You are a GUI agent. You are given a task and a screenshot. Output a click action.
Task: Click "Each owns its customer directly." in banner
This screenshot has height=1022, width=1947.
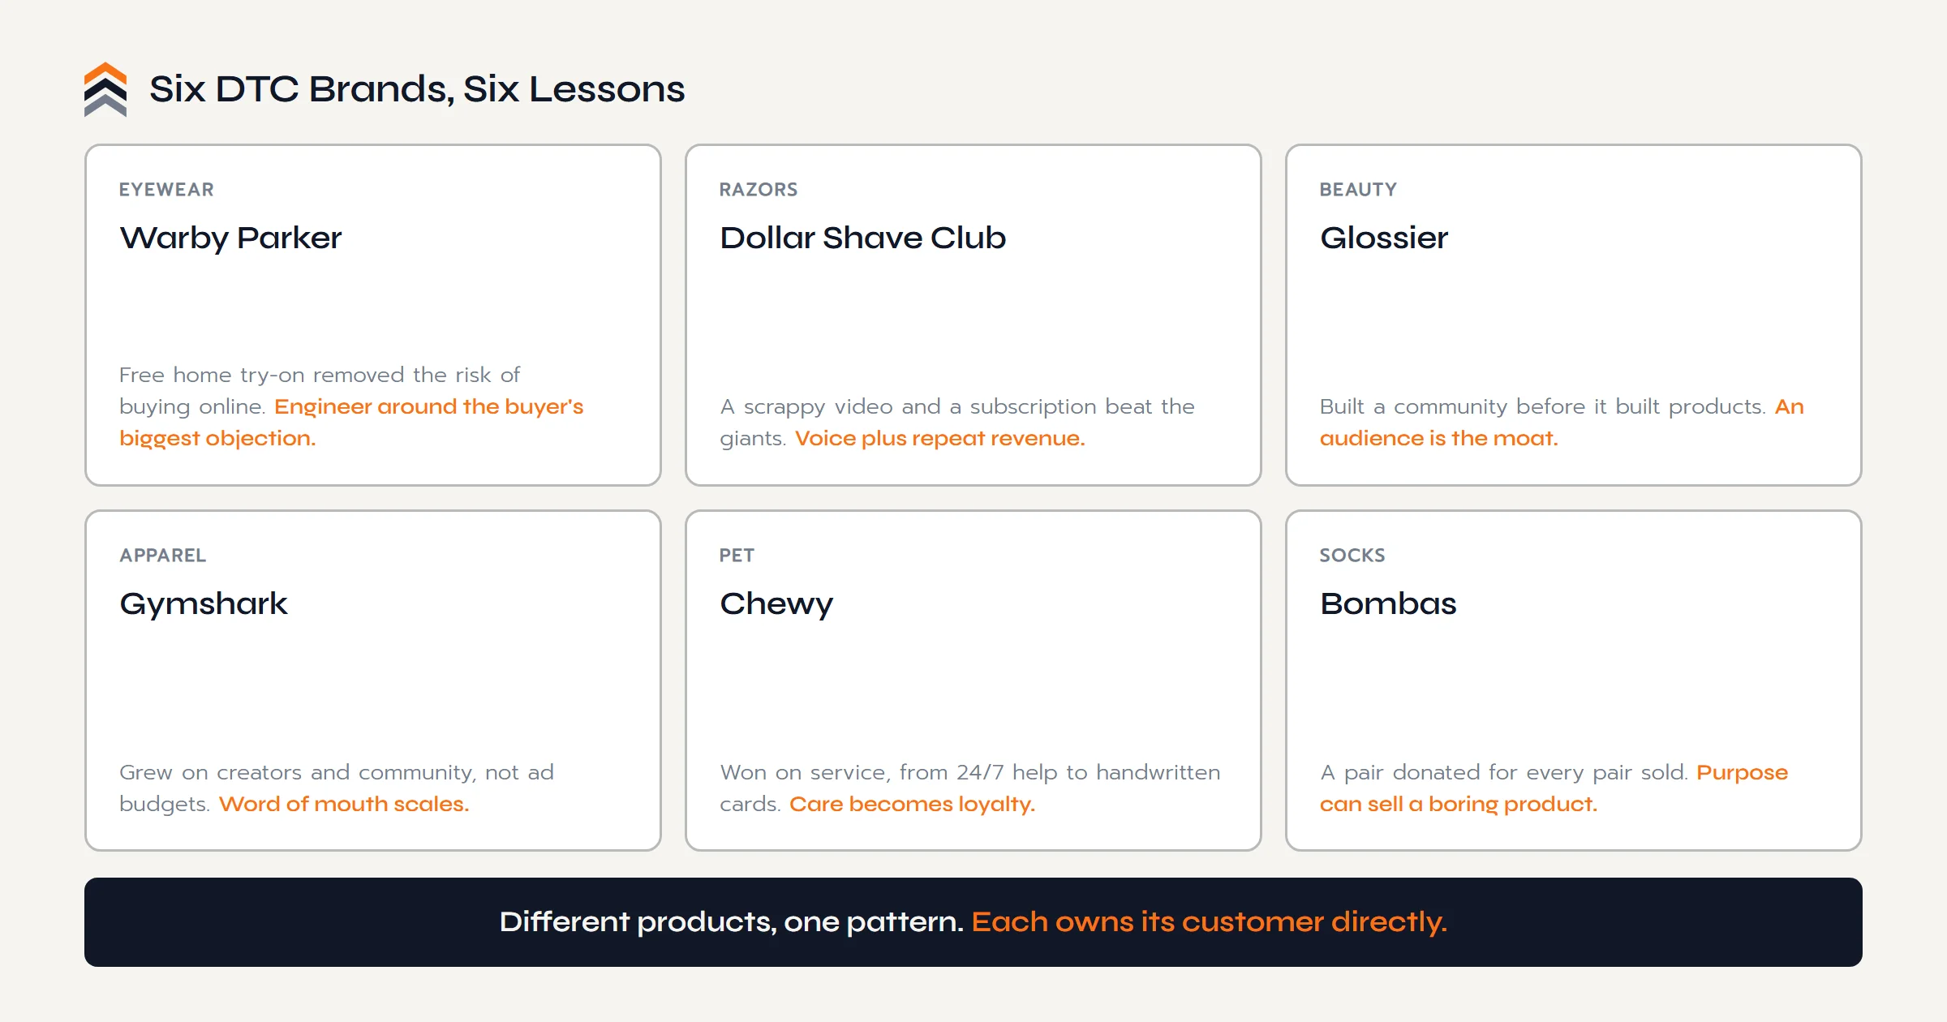click(1210, 922)
